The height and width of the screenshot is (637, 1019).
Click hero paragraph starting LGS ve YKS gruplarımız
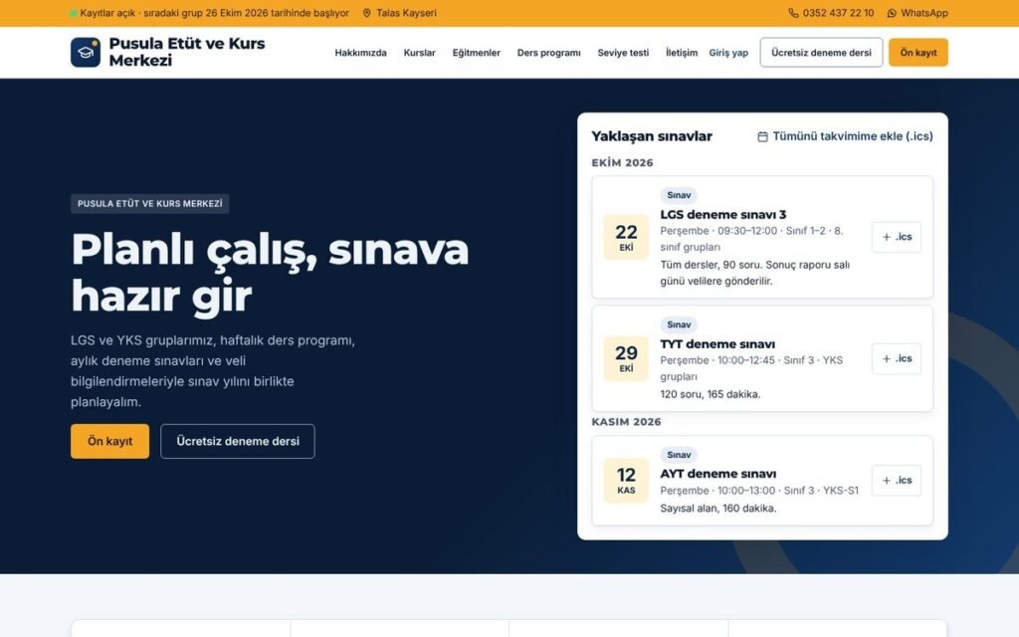(x=213, y=371)
